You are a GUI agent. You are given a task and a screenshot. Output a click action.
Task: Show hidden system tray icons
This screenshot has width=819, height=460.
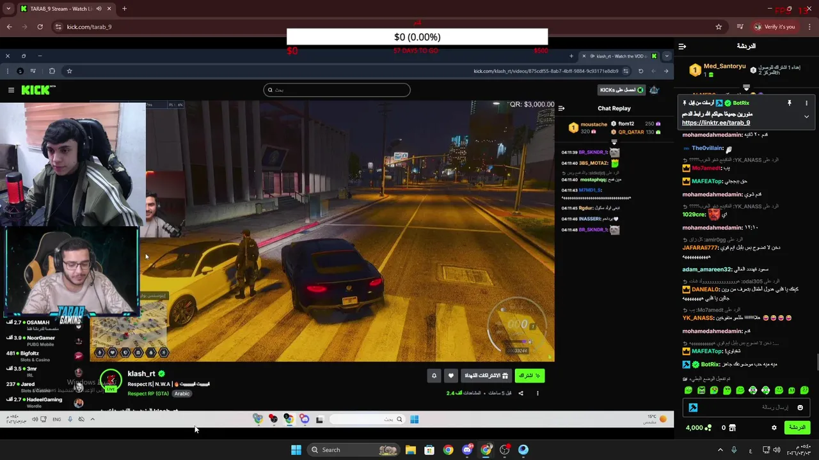[x=720, y=450]
